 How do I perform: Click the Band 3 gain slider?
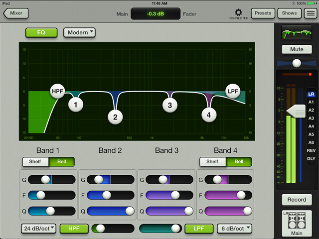[166, 180]
